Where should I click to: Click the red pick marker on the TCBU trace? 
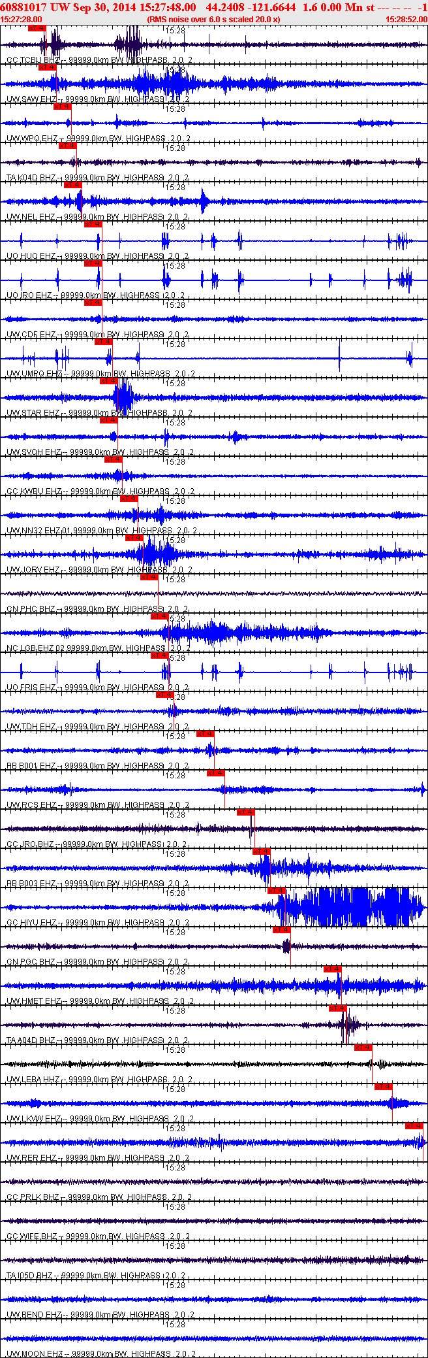pos(38,28)
